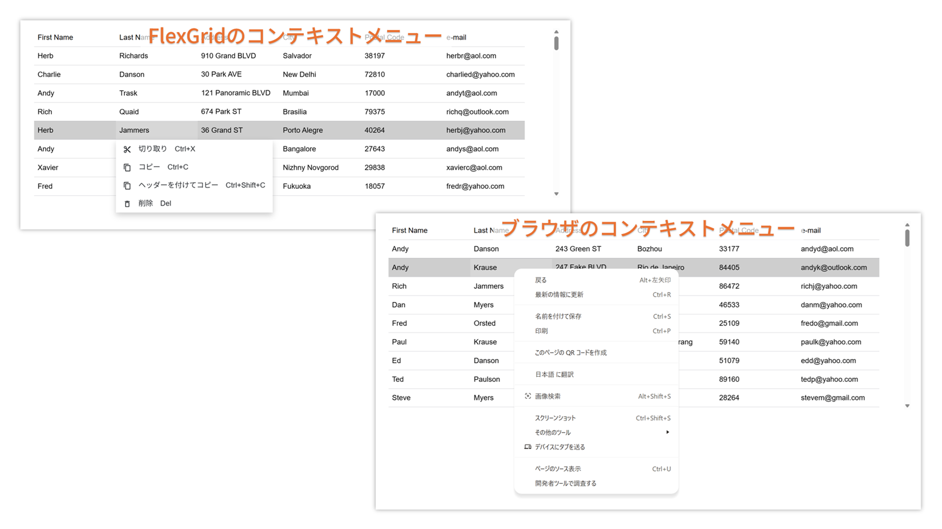Select 印刷 Ctrl+P in browser menu
This screenshot has height=529, width=942.
[596, 331]
